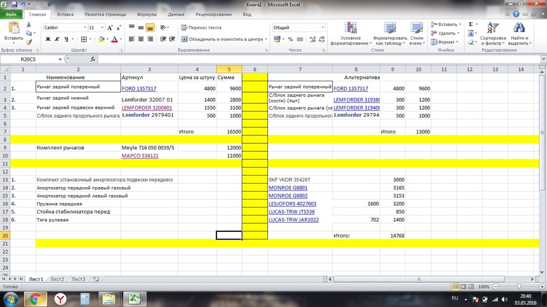Click the Format Painter brush icon
This screenshot has width=547, height=307.
28,42
